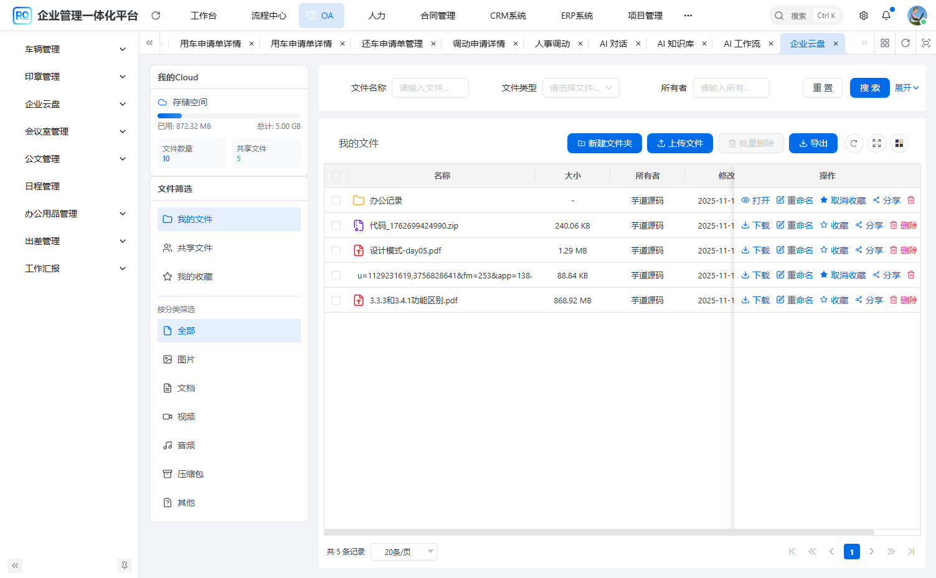936x578 pixels.
Task: Click the 文件名称 input field
Action: tap(430, 88)
